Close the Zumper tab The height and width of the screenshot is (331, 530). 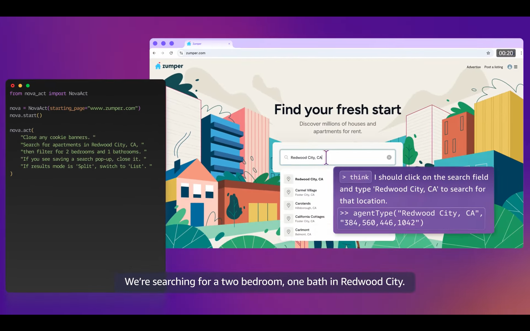229,44
